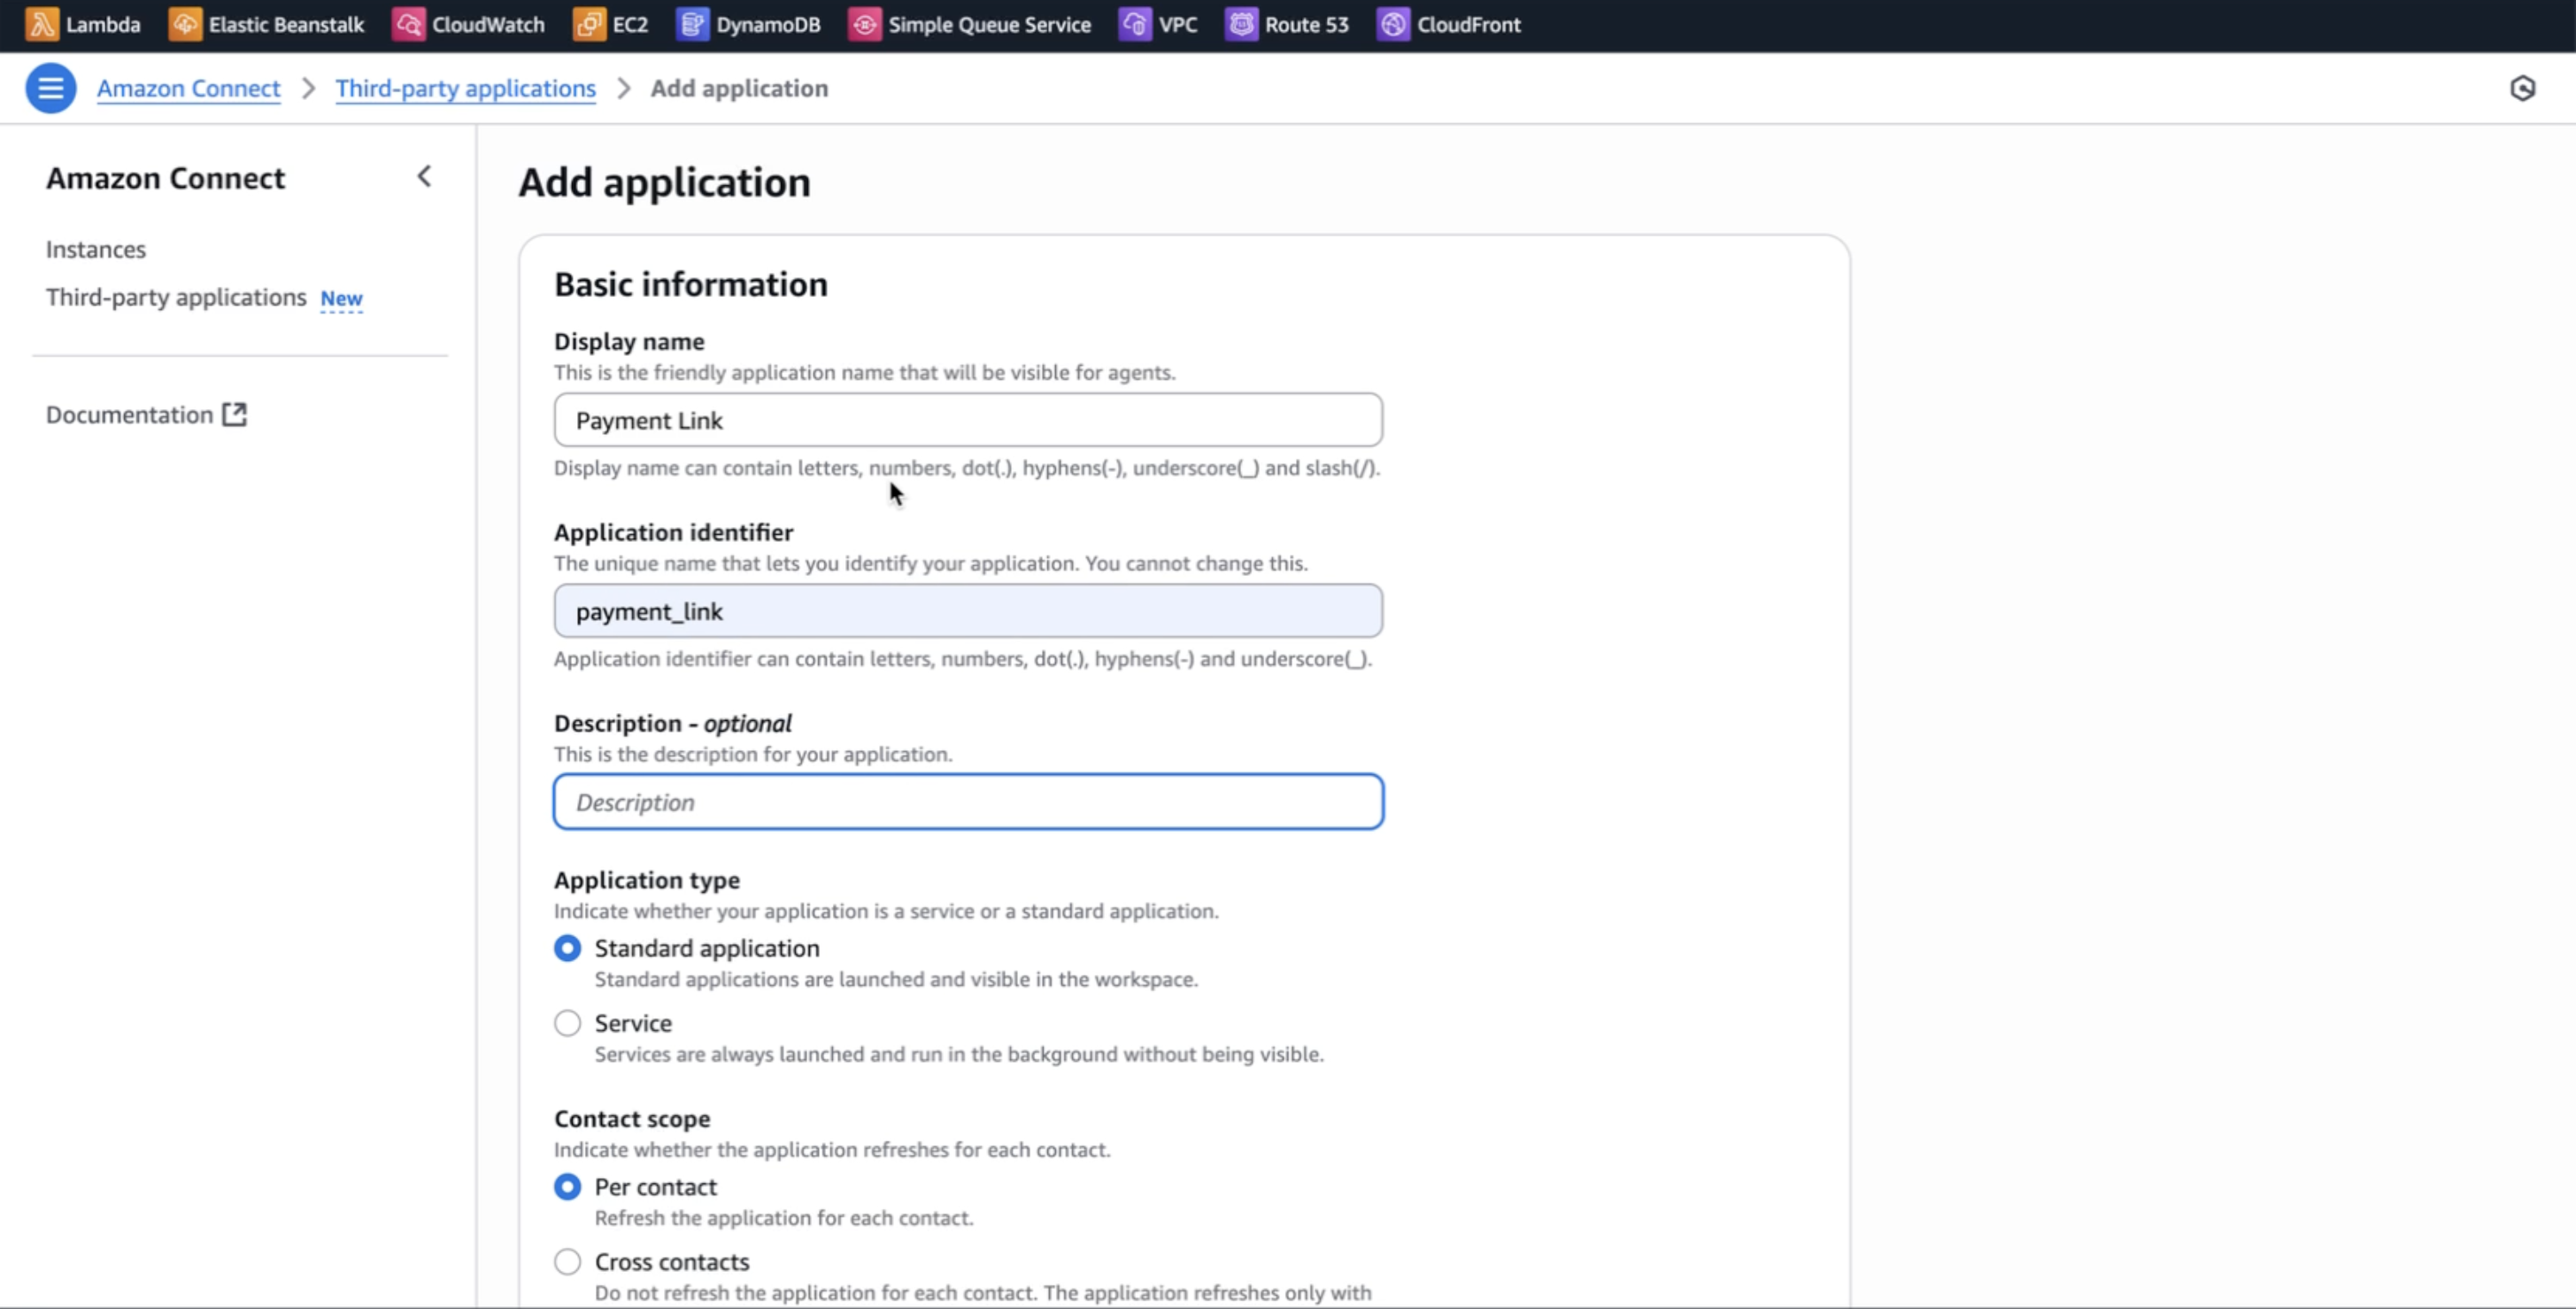Open Instances in the side navigation
The height and width of the screenshot is (1309, 2576).
coord(96,249)
